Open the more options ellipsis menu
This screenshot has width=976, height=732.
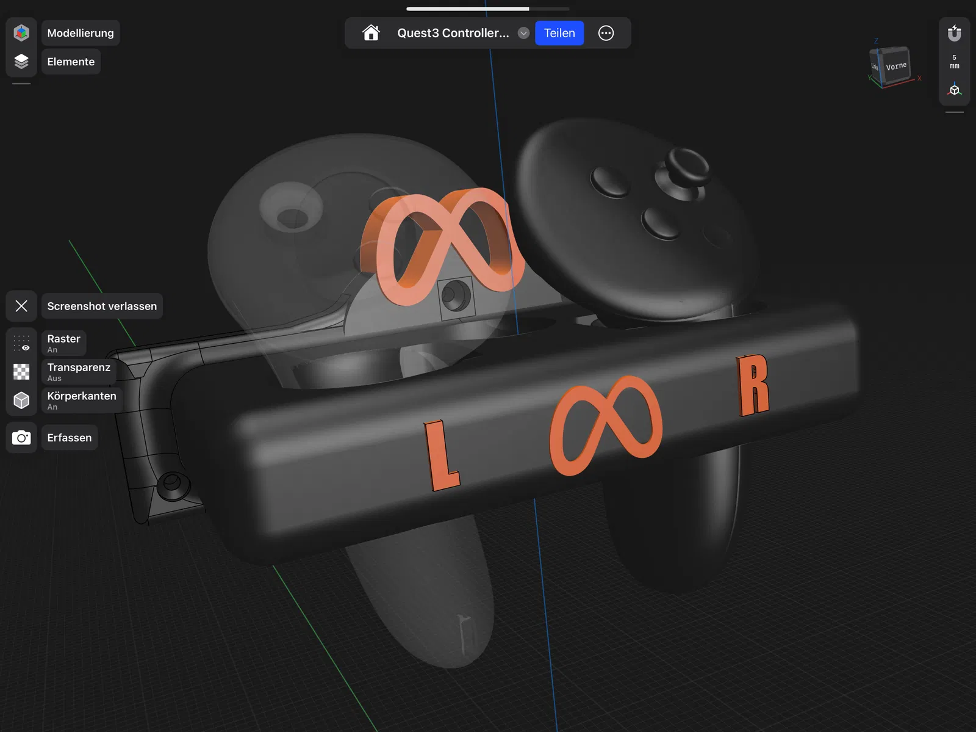coord(606,33)
